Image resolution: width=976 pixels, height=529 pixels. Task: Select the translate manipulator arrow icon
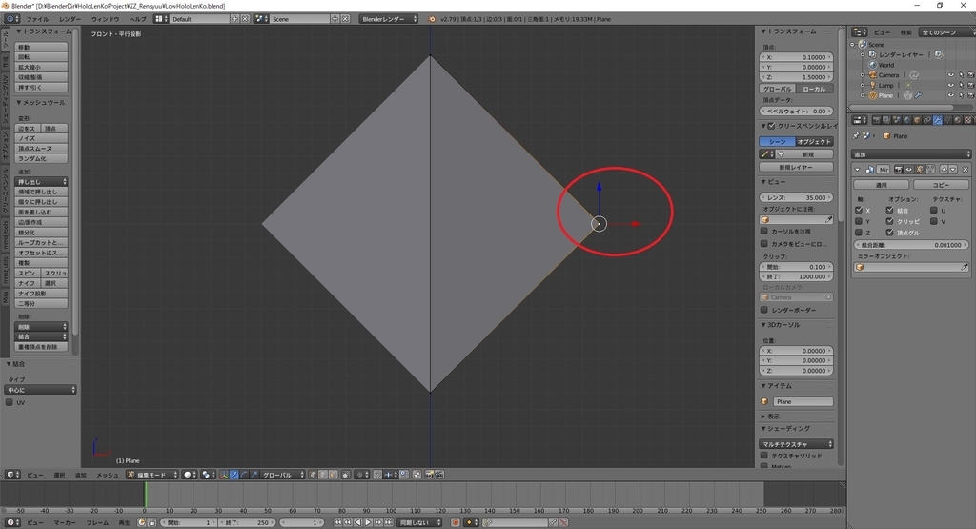tap(234, 475)
